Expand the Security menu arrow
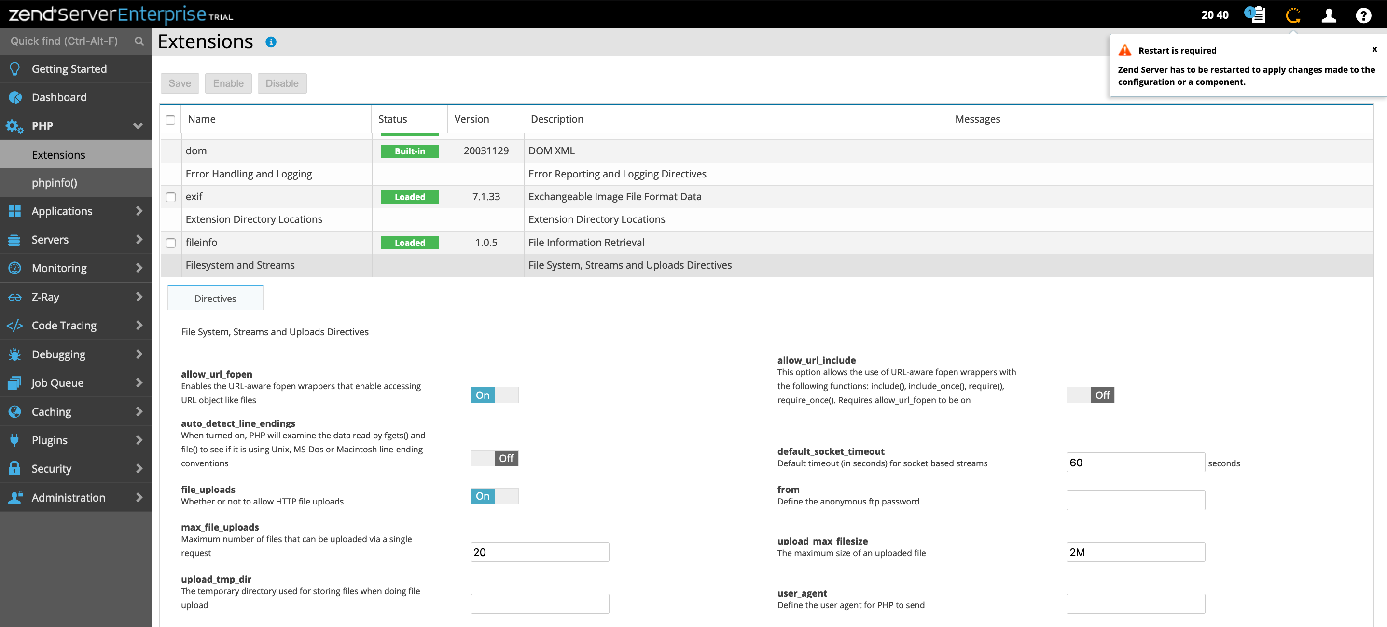Image resolution: width=1387 pixels, height=627 pixels. click(x=139, y=468)
